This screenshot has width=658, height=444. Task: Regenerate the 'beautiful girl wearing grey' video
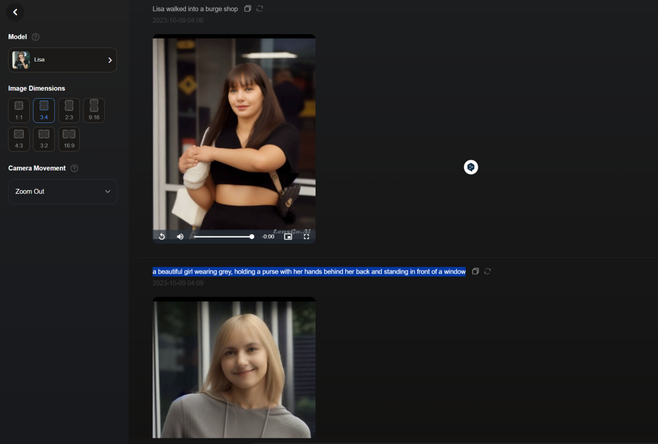tap(487, 272)
